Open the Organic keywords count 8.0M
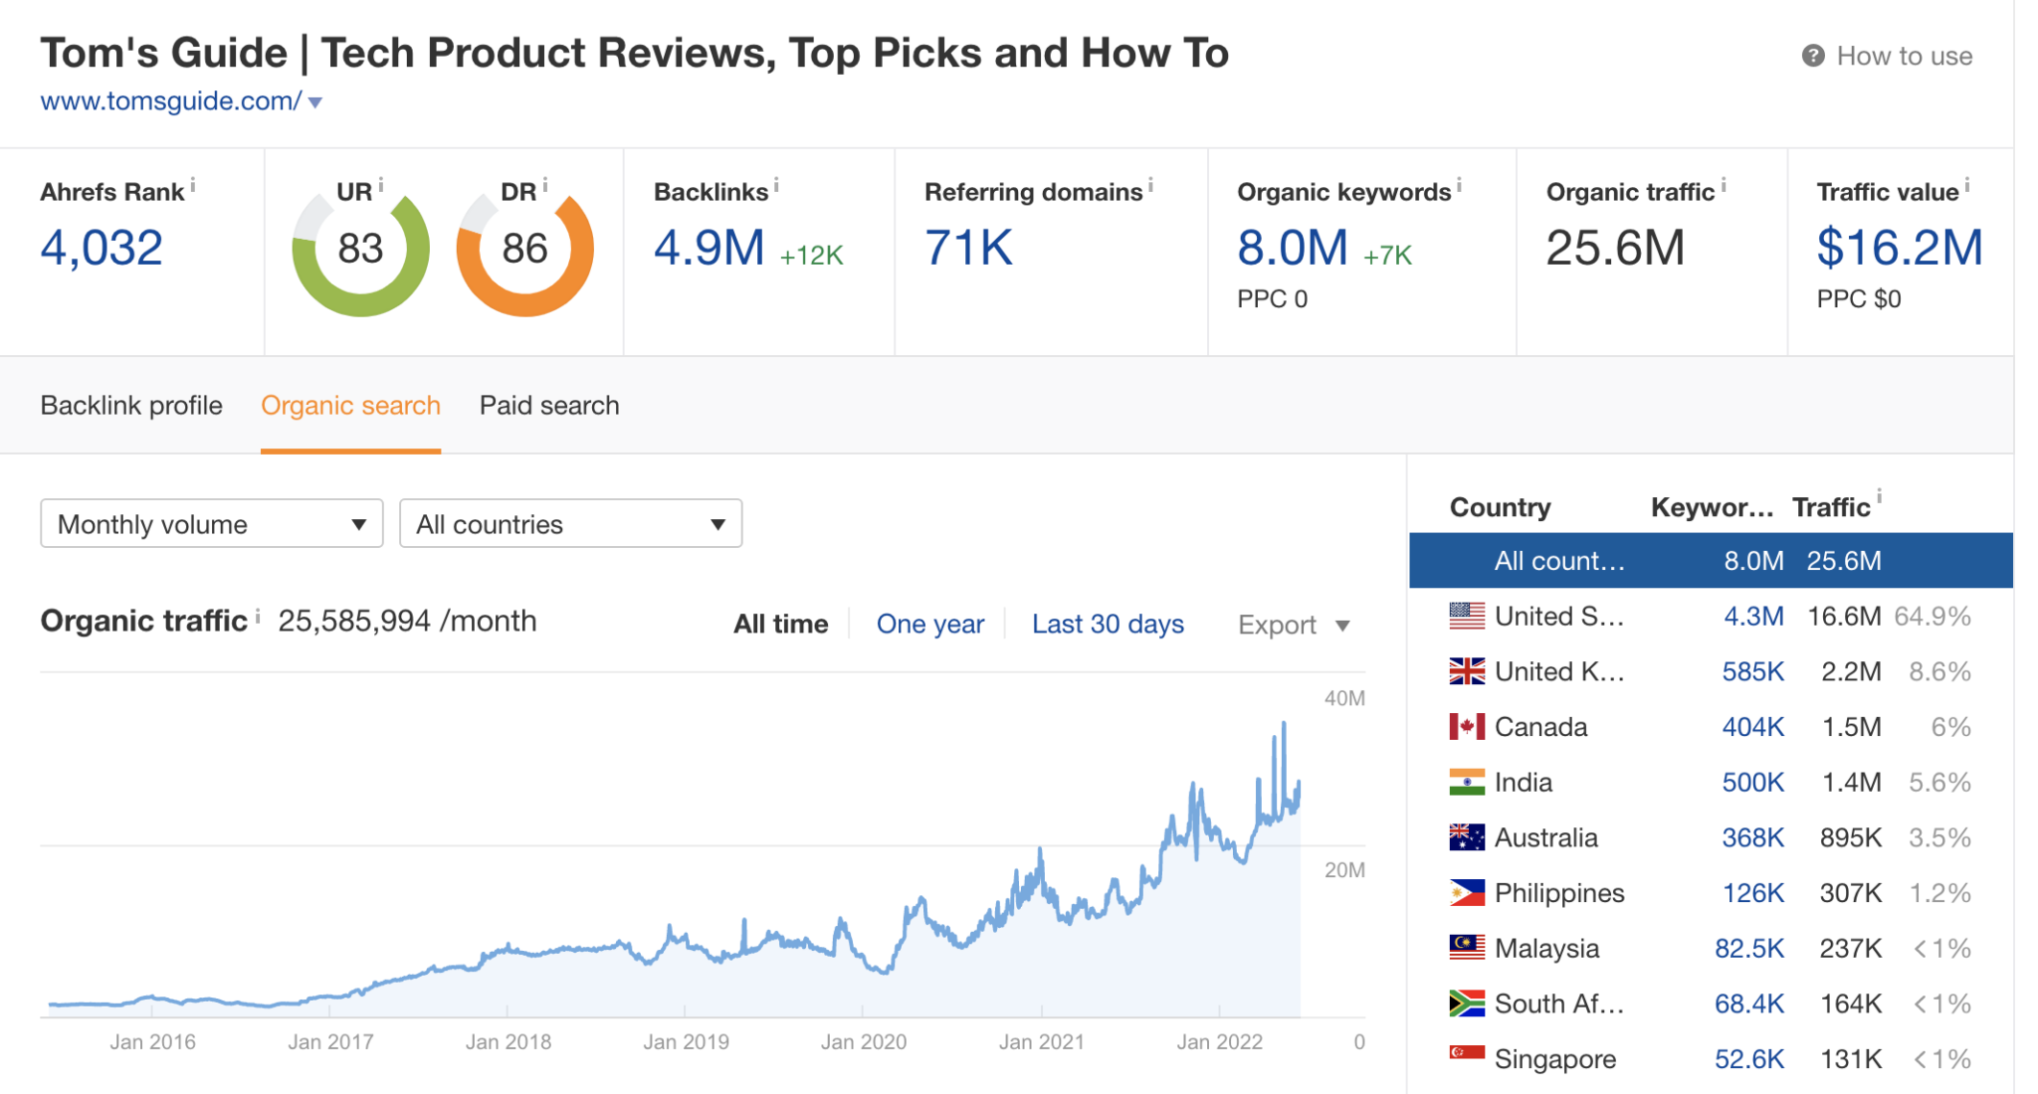The image size is (2038, 1094). point(1293,248)
